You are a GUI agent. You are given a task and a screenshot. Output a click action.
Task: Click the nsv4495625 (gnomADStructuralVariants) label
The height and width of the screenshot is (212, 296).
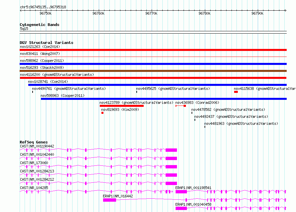click(173, 89)
